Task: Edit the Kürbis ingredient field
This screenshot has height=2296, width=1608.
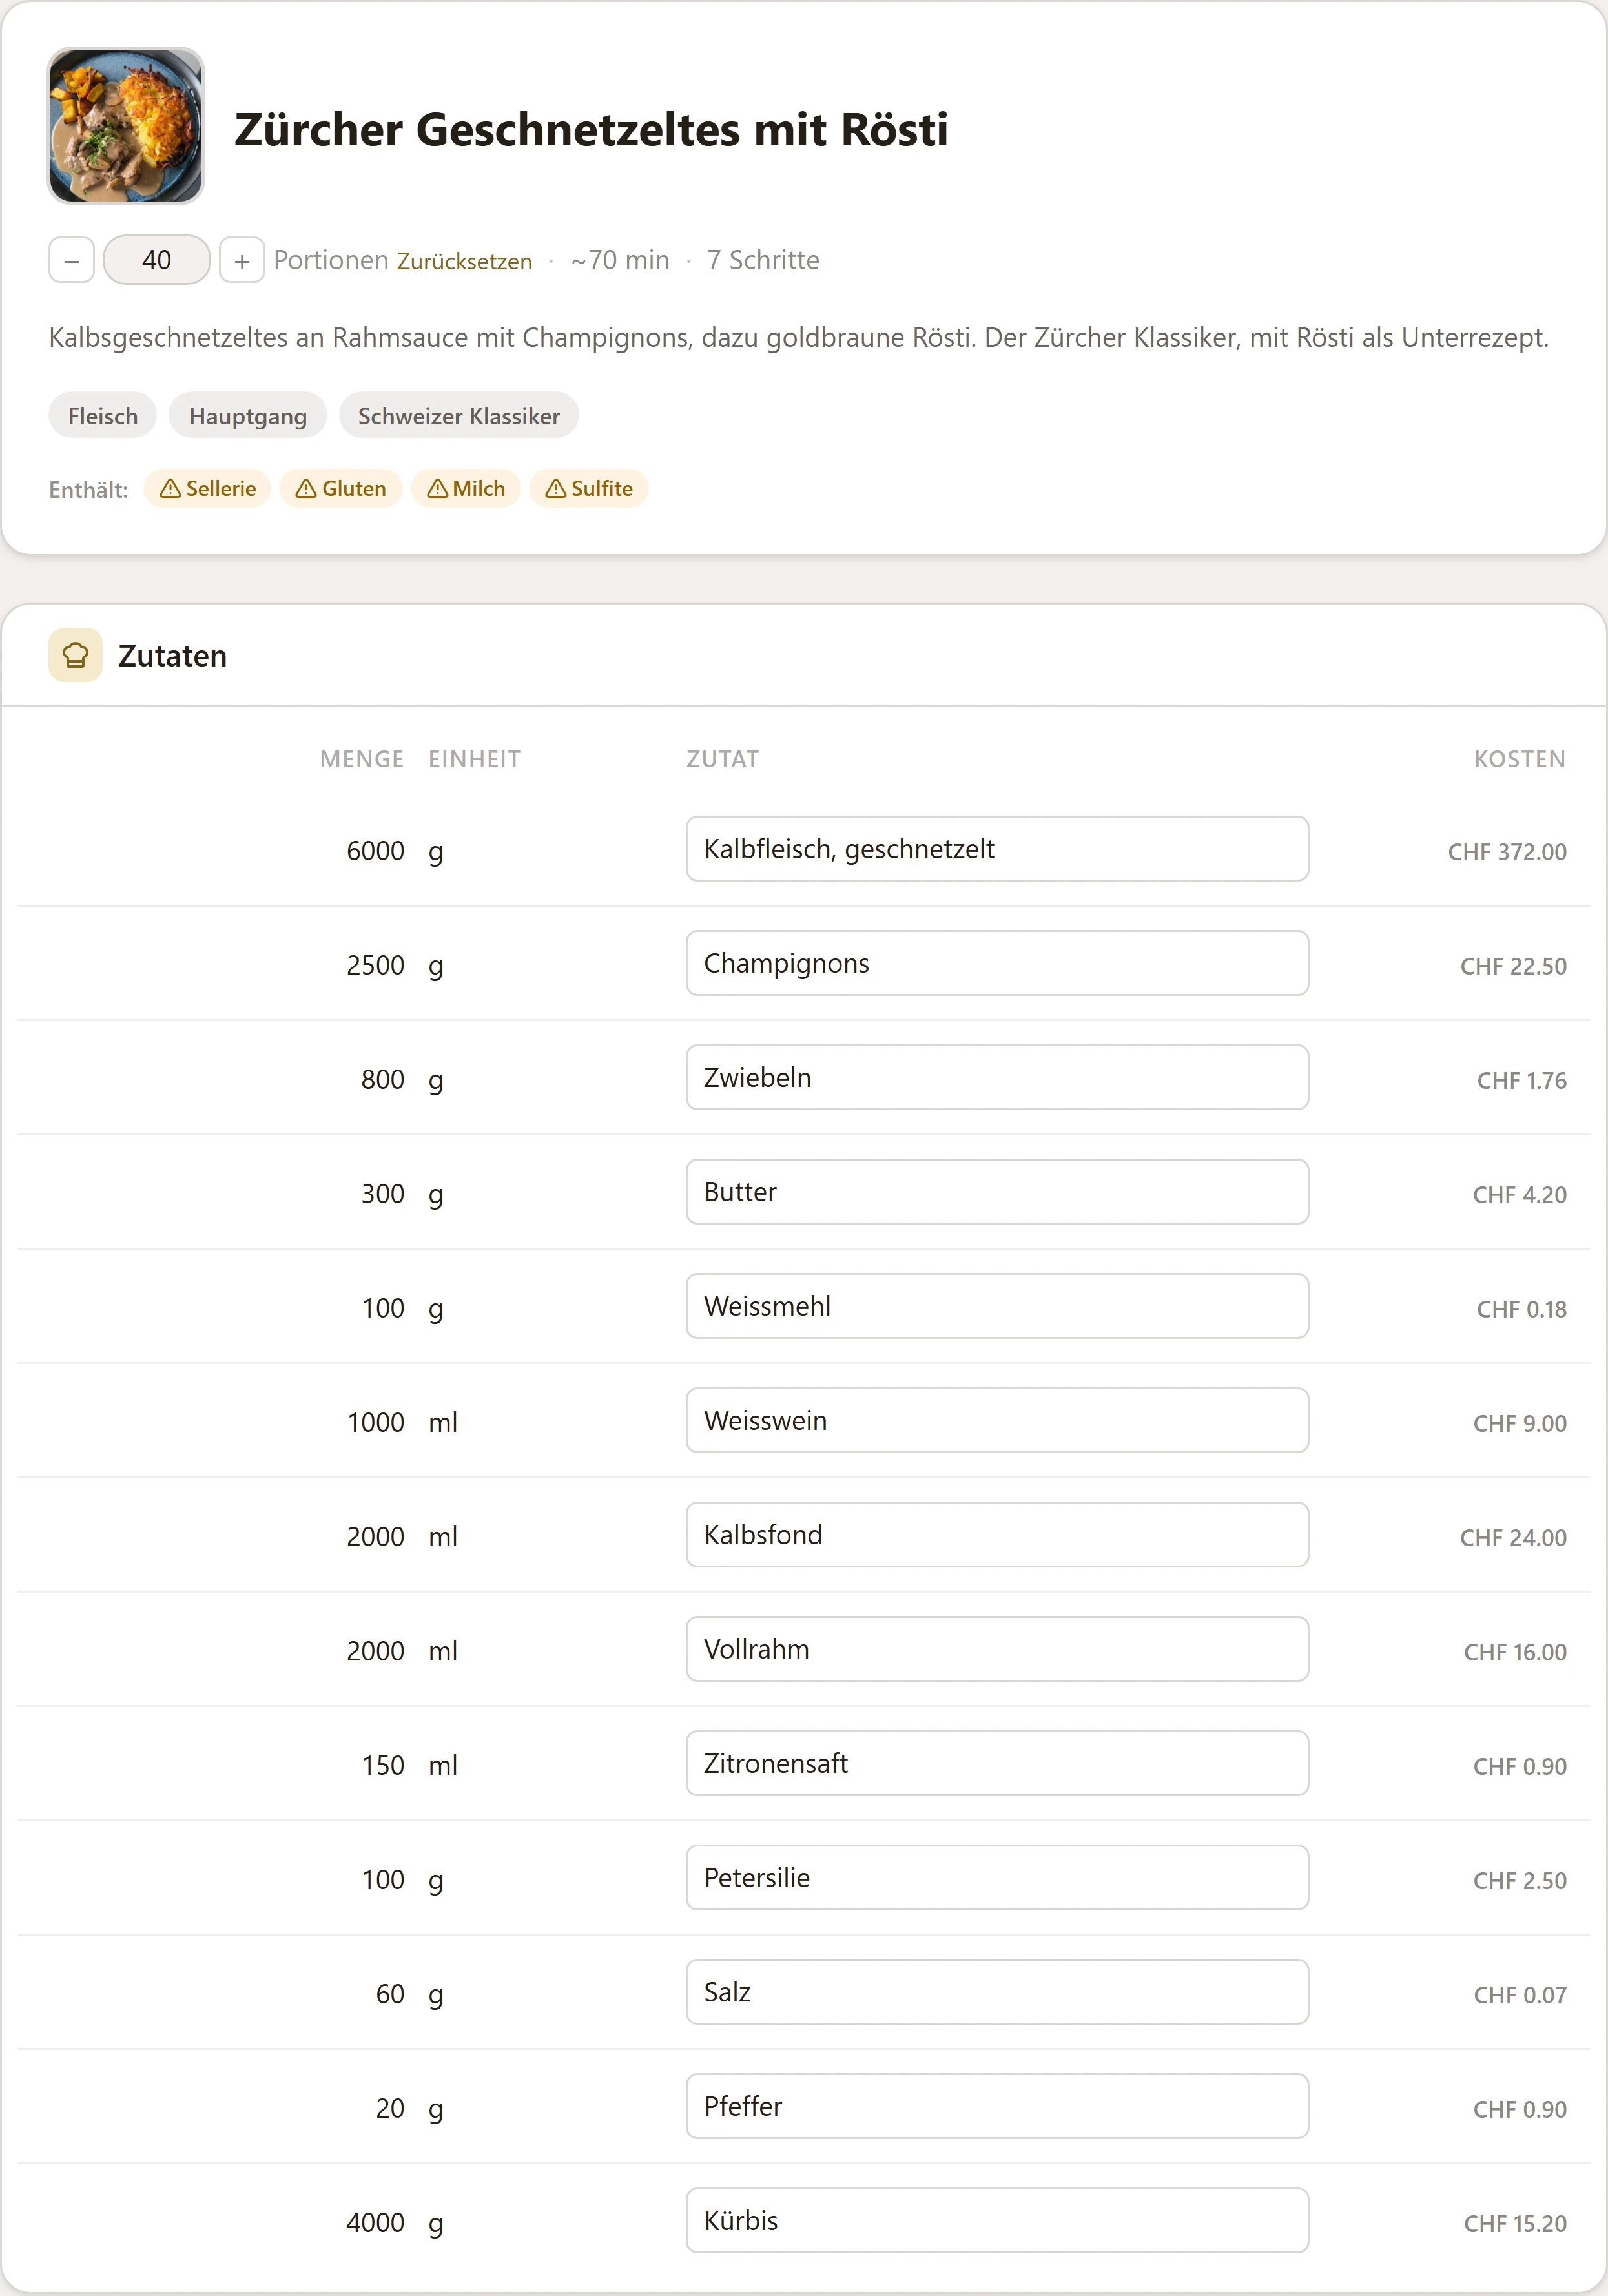Action: pos(997,2220)
